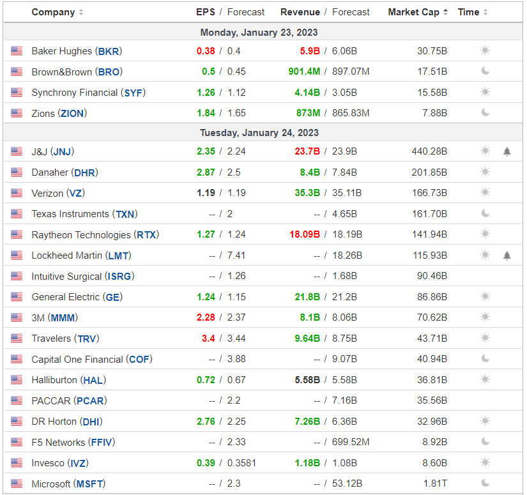
Task: Click the "440.28B" market cap value
Action: (x=429, y=151)
